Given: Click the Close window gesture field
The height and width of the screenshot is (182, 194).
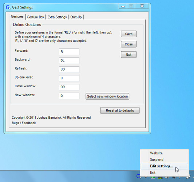Looking at the screenshot, I should [69, 87].
